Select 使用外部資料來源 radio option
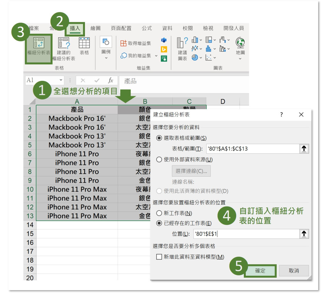 pyautogui.click(x=159, y=160)
